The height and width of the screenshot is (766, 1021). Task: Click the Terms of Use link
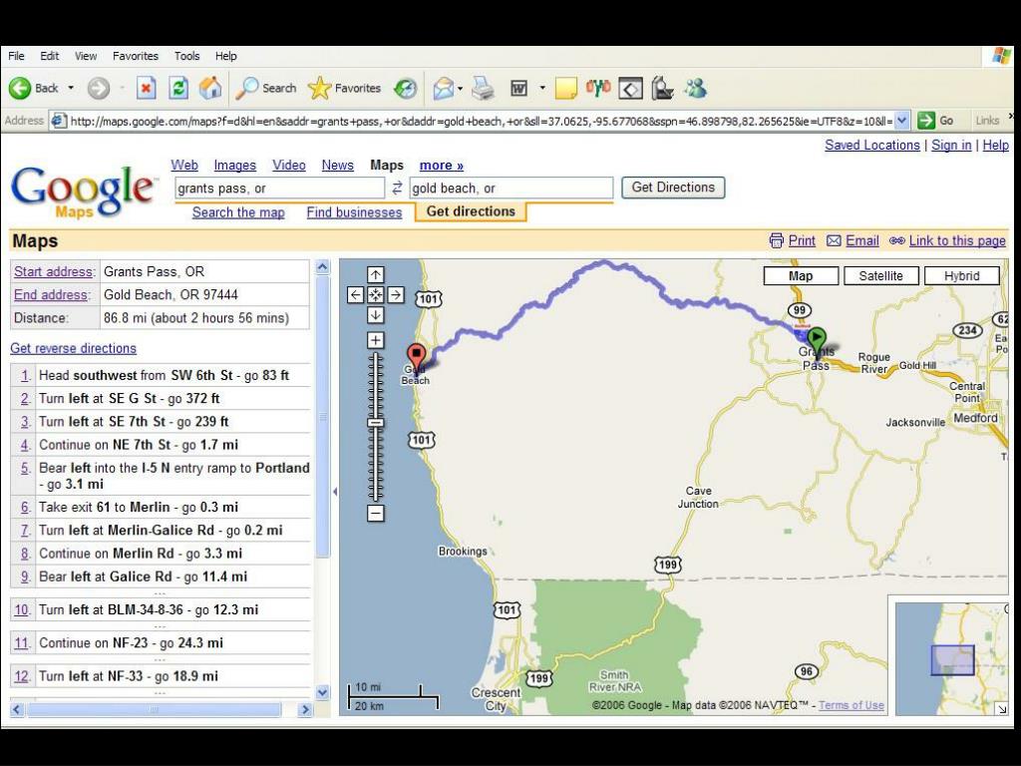(x=851, y=705)
